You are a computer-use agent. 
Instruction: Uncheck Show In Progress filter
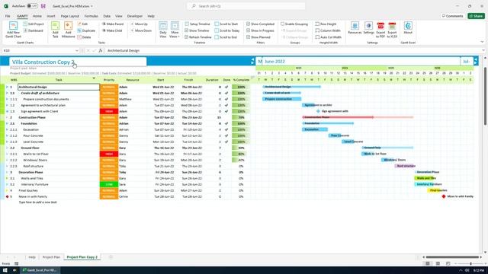click(x=248, y=30)
